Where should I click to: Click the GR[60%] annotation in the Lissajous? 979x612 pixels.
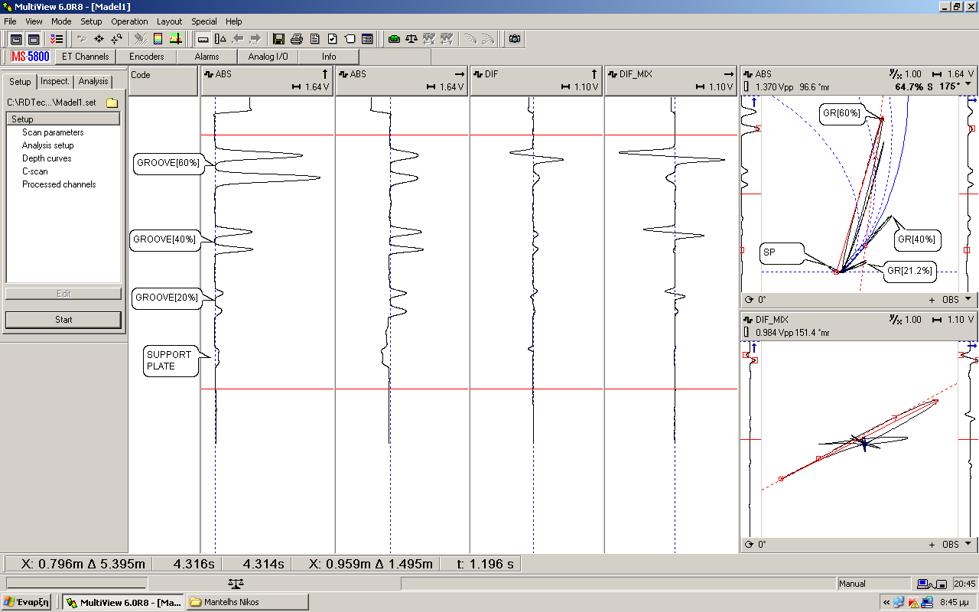[x=841, y=113]
